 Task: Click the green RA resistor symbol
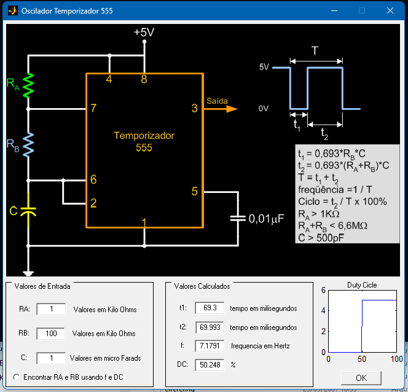tap(28, 85)
